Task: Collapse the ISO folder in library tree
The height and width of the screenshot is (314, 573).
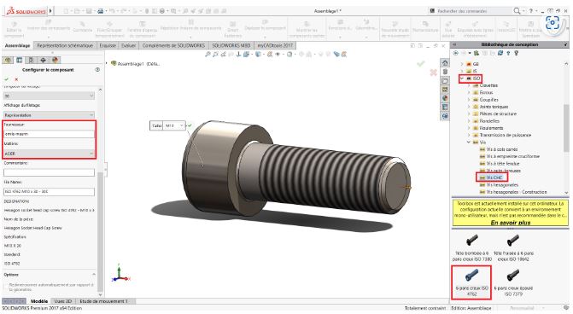Action: coord(462,78)
